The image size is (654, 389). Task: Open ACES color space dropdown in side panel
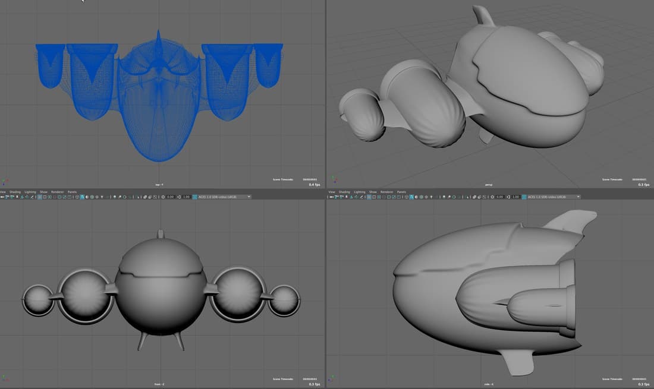(554, 197)
